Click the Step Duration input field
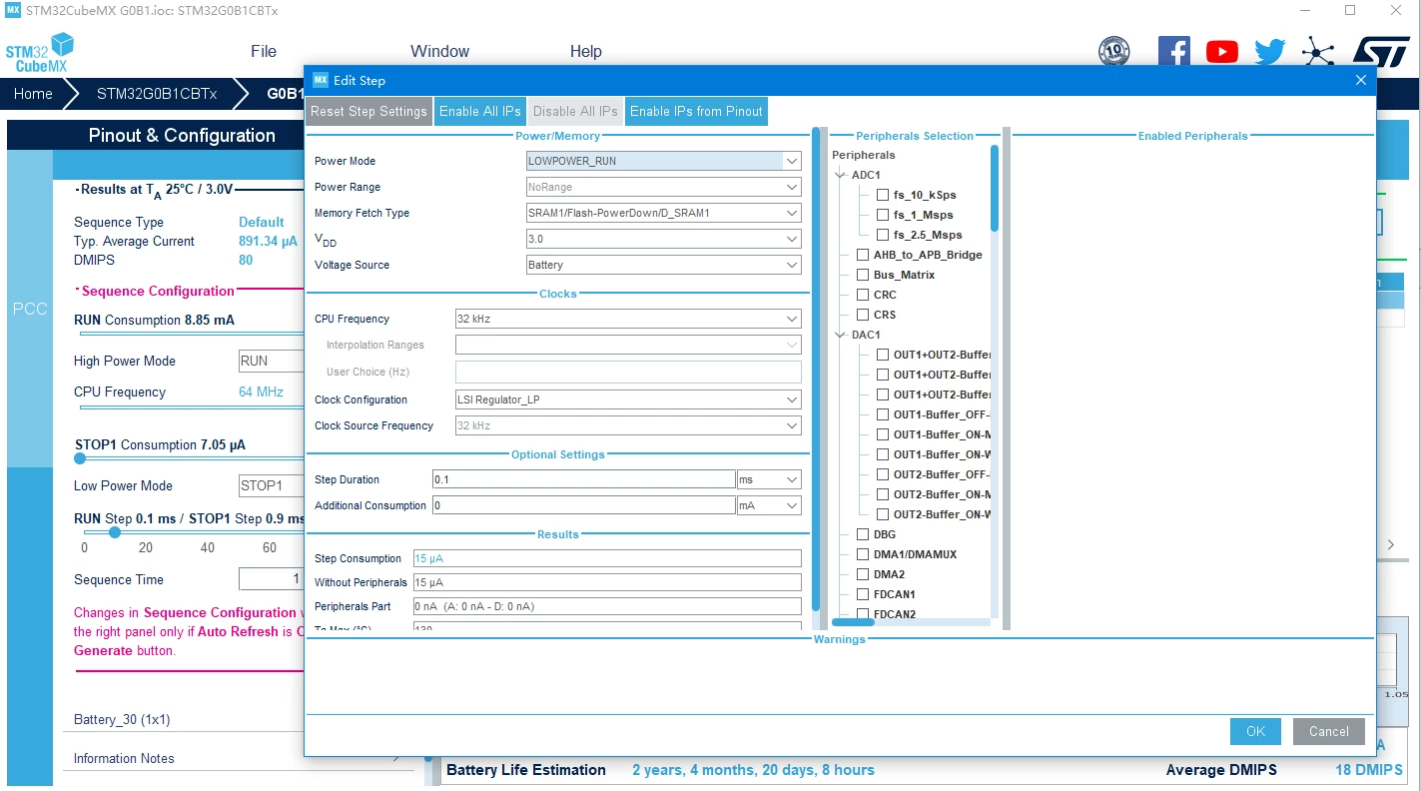This screenshot has width=1421, height=791. click(x=584, y=479)
